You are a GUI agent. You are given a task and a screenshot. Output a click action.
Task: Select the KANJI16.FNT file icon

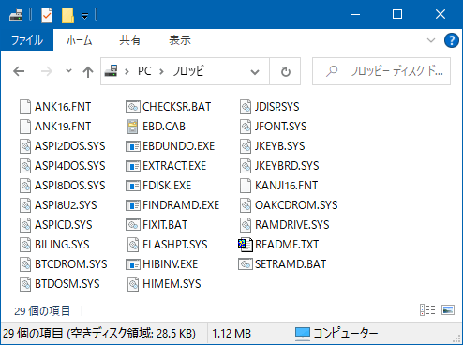246,186
